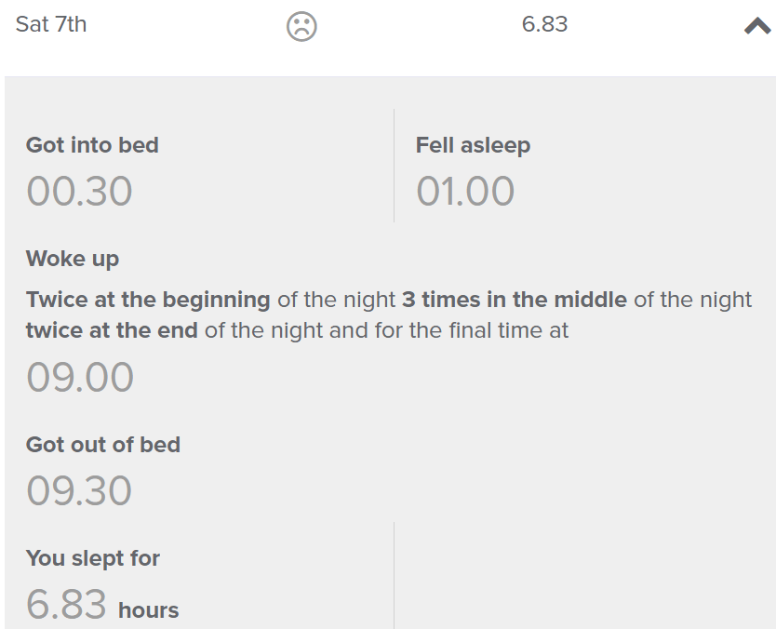Select the 00.30 bed time value
776x629 pixels.
(79, 192)
